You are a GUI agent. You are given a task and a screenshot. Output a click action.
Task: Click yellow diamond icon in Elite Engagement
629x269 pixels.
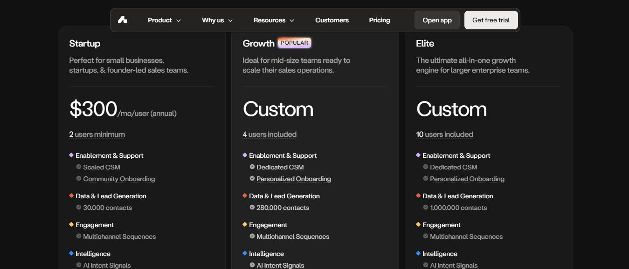(x=418, y=224)
